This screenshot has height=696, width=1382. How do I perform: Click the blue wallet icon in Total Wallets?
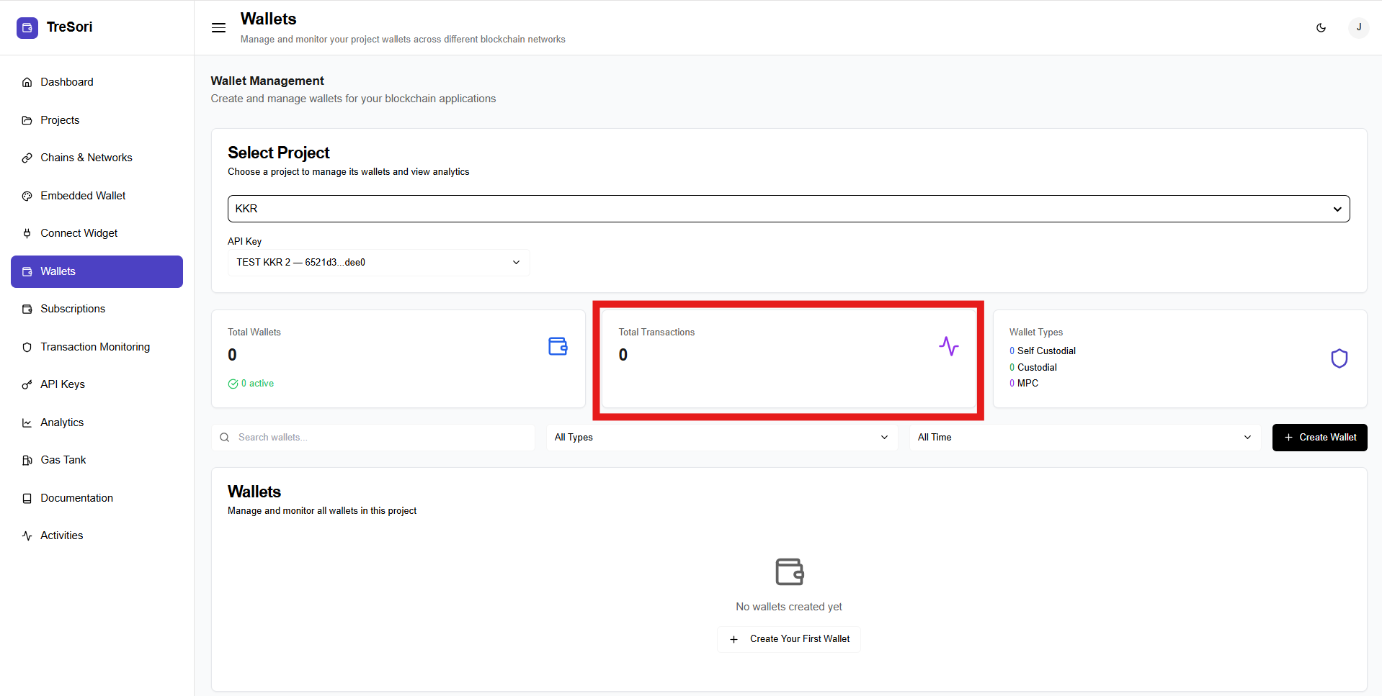pyautogui.click(x=558, y=346)
